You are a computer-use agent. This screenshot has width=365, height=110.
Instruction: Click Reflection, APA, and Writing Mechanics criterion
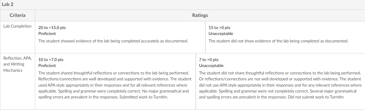click(x=18, y=64)
